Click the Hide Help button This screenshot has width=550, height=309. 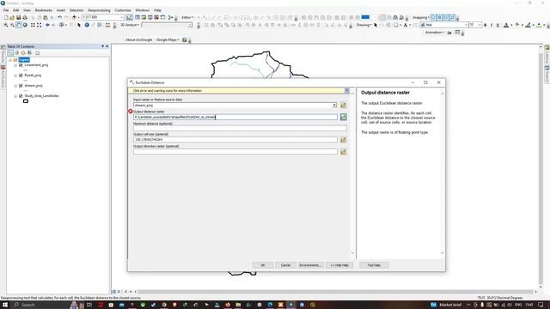[339, 265]
